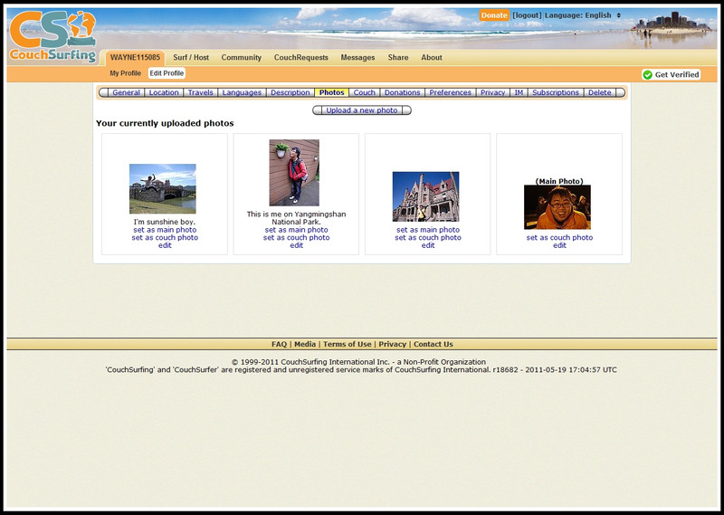Switch to the Languages tab

(x=242, y=92)
